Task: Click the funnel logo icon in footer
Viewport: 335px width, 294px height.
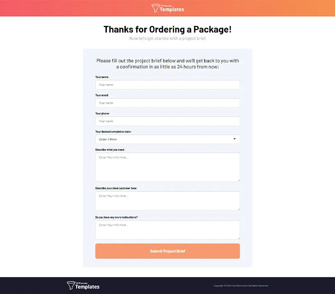Action: (x=71, y=285)
